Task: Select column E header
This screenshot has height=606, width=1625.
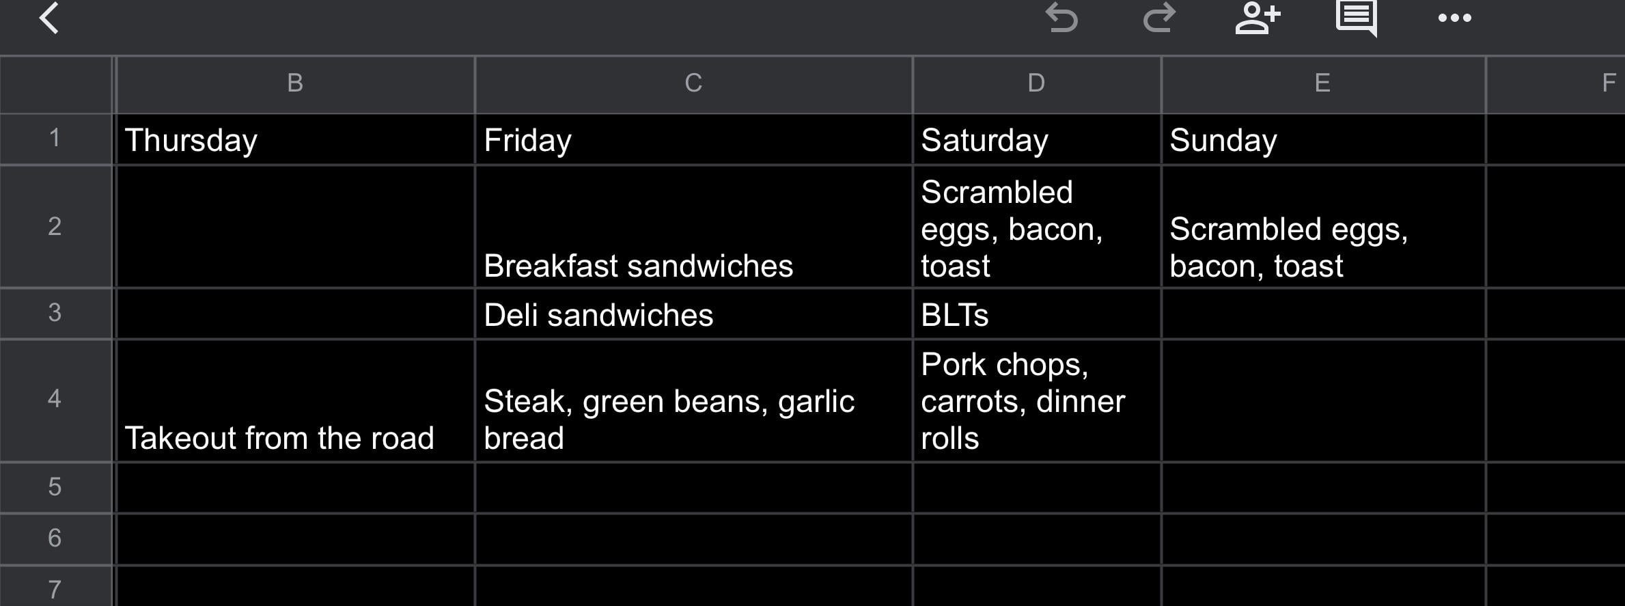Action: click(x=1322, y=83)
